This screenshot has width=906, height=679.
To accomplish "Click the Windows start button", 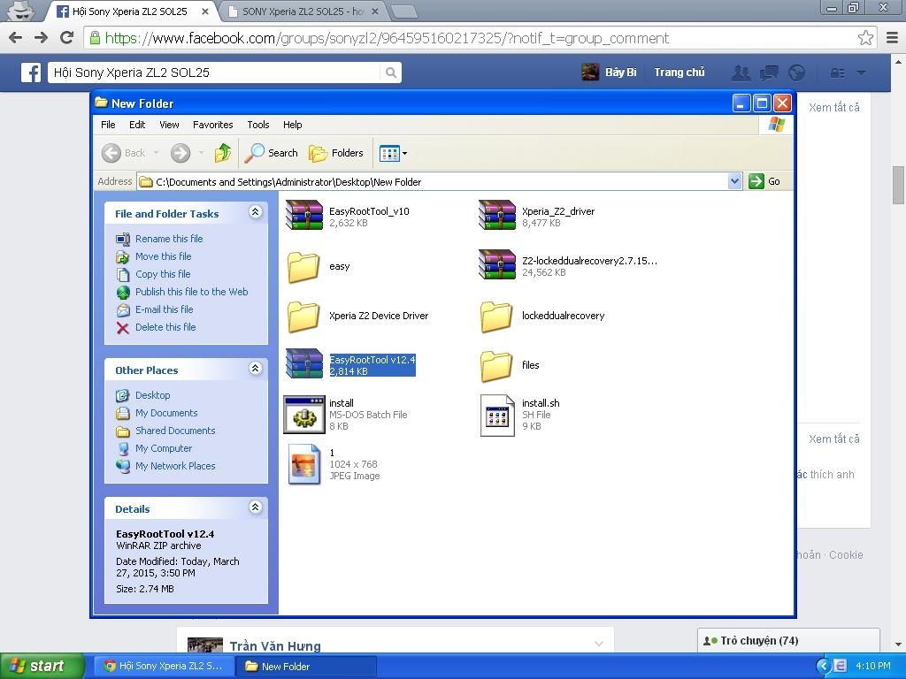I will pyautogui.click(x=42, y=666).
